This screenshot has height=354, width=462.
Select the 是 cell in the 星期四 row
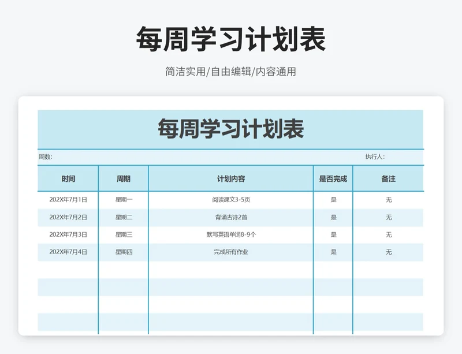tap(333, 252)
